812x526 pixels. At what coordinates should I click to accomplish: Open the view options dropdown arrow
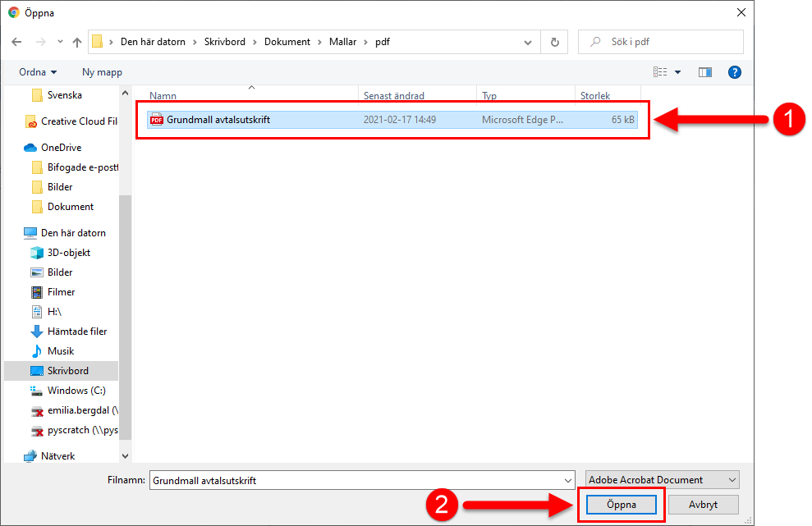678,72
